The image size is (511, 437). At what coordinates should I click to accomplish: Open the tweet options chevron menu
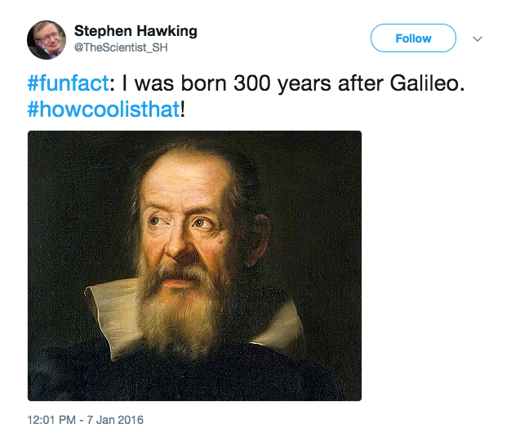478,39
